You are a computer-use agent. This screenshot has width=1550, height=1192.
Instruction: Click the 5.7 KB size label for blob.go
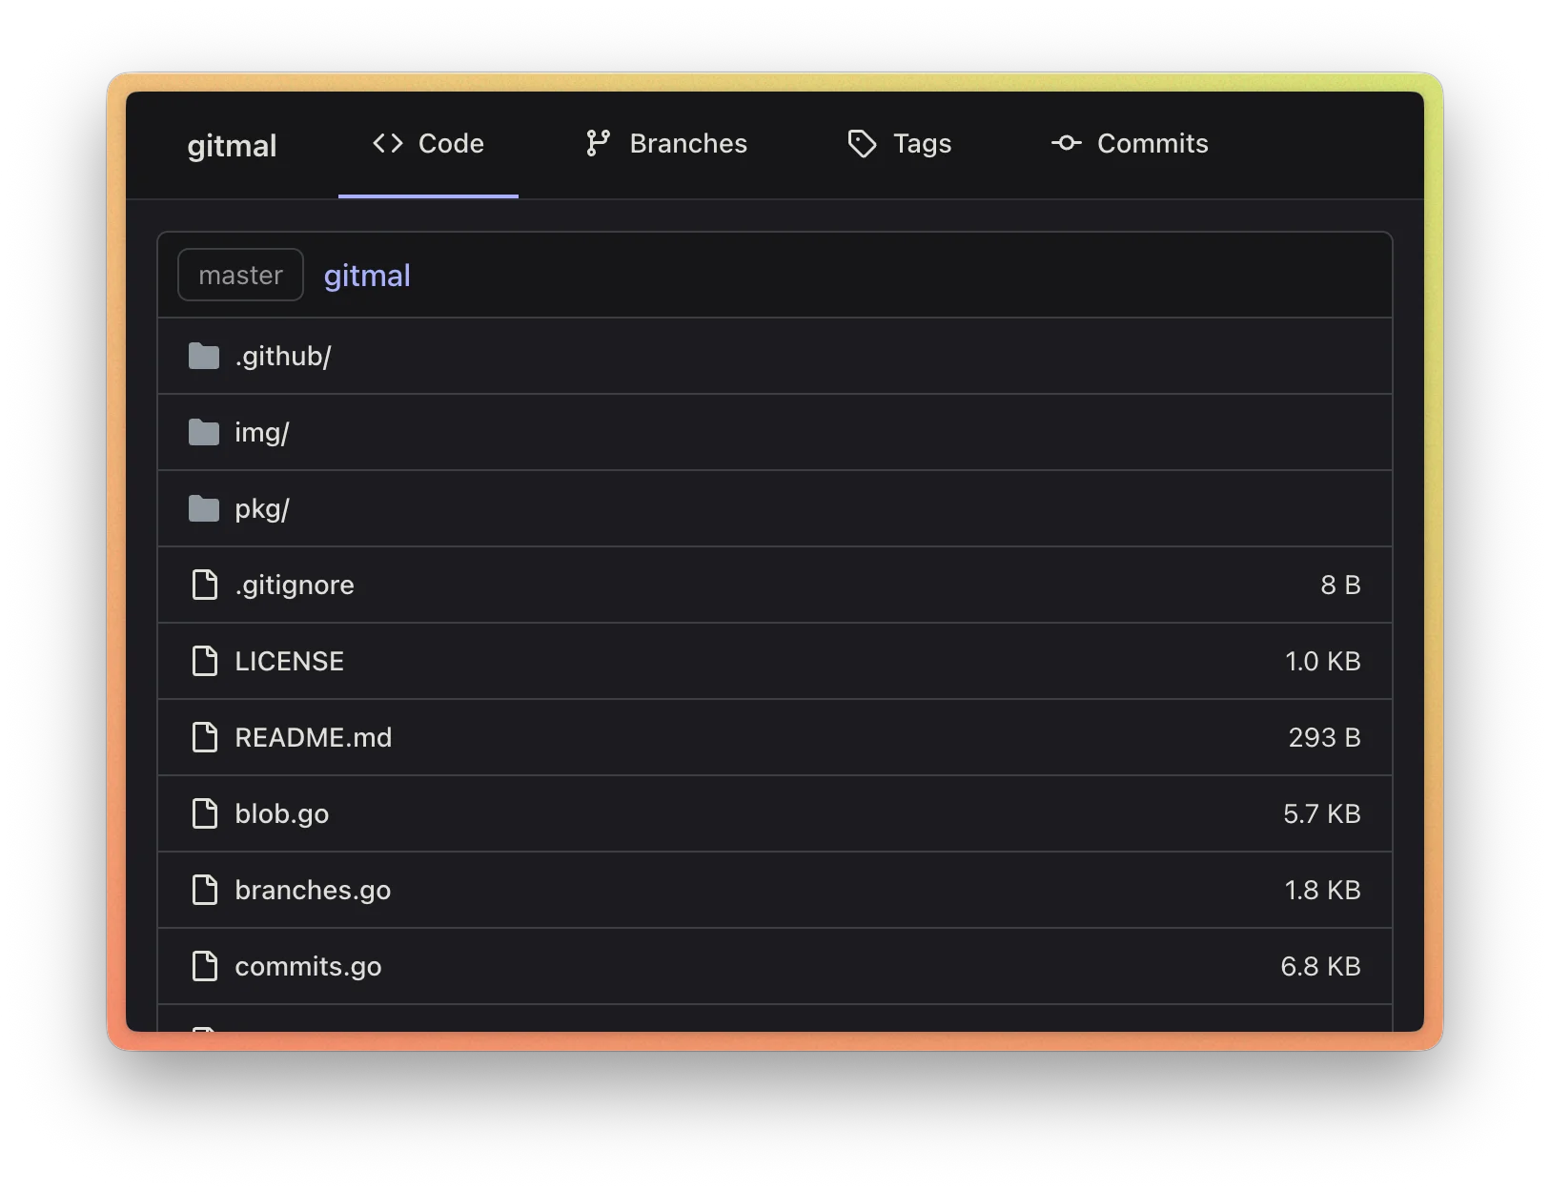click(1322, 812)
